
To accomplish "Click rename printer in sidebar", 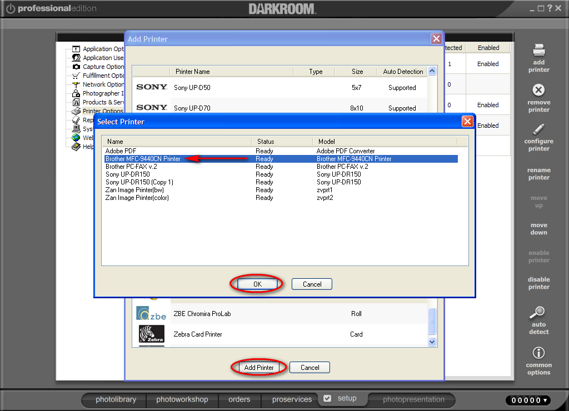I will [x=538, y=174].
